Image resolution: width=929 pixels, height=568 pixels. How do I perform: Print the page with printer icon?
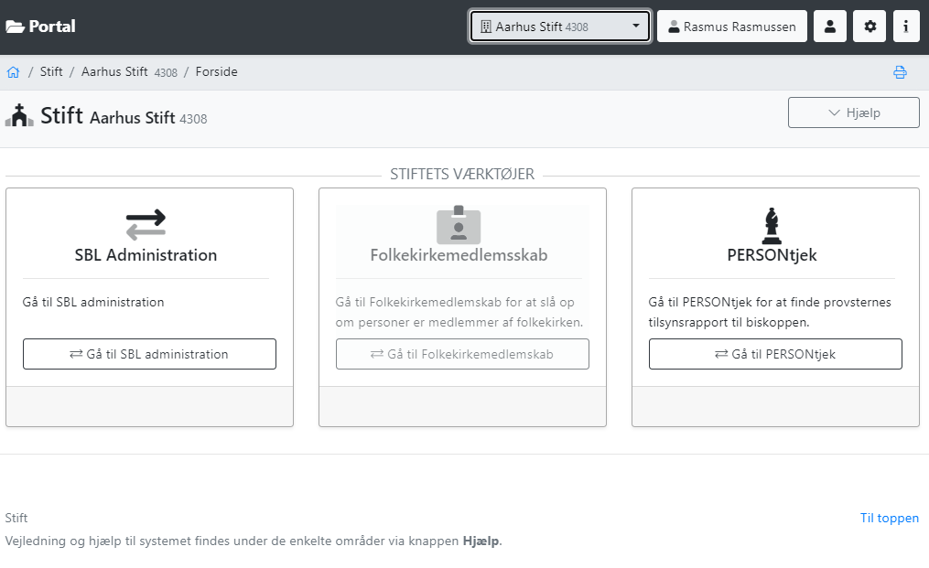tap(900, 72)
